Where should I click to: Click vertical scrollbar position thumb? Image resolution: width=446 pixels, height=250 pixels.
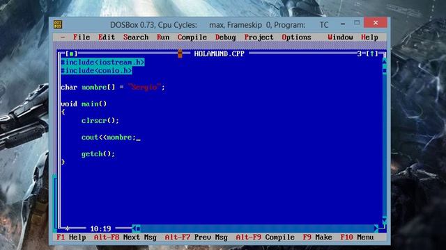385,70
